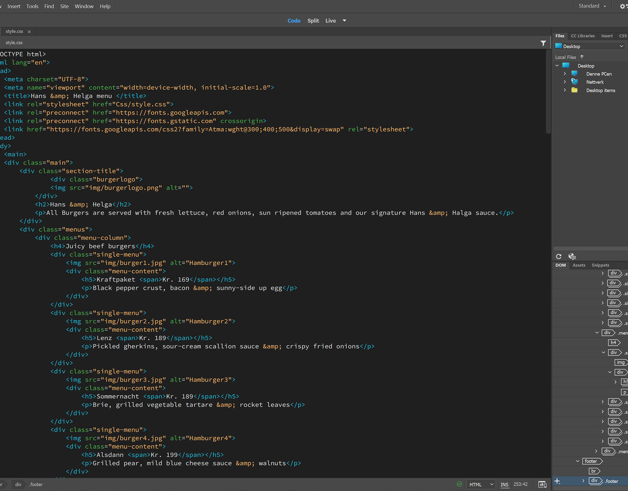The image size is (628, 491).
Task: Expand the Desktop items folder
Action: (x=565, y=90)
